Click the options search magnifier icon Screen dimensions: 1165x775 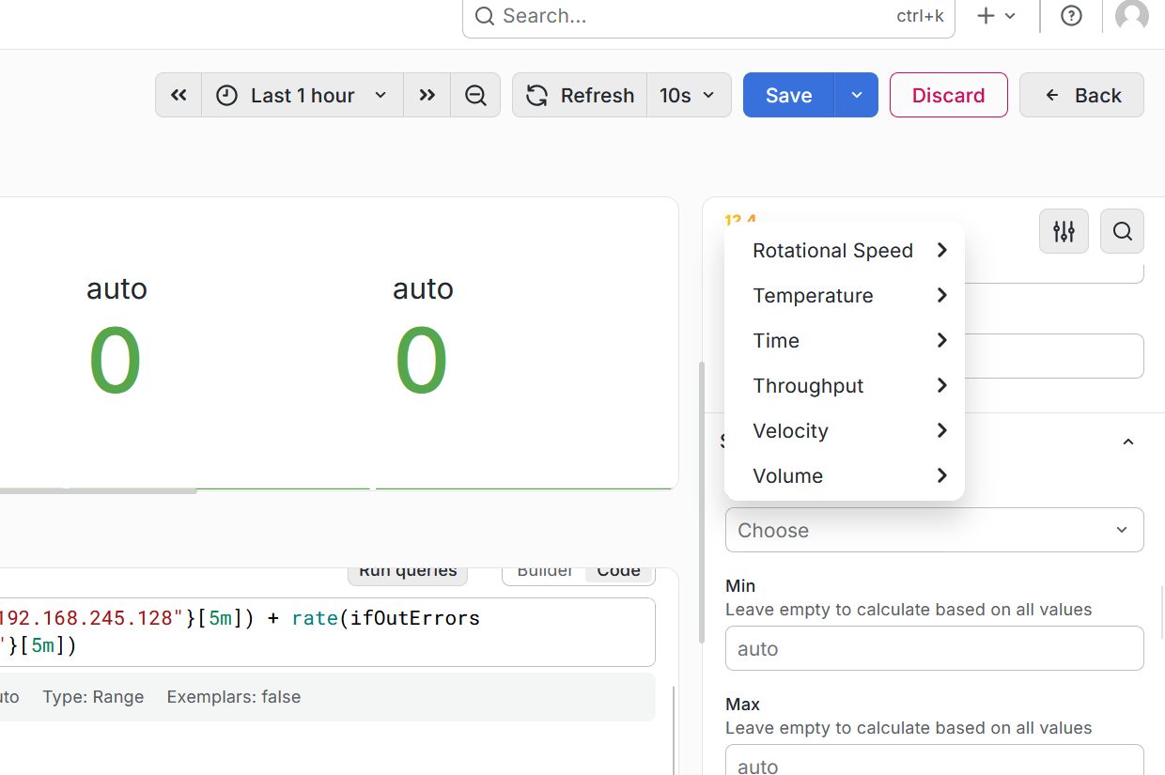point(1122,231)
